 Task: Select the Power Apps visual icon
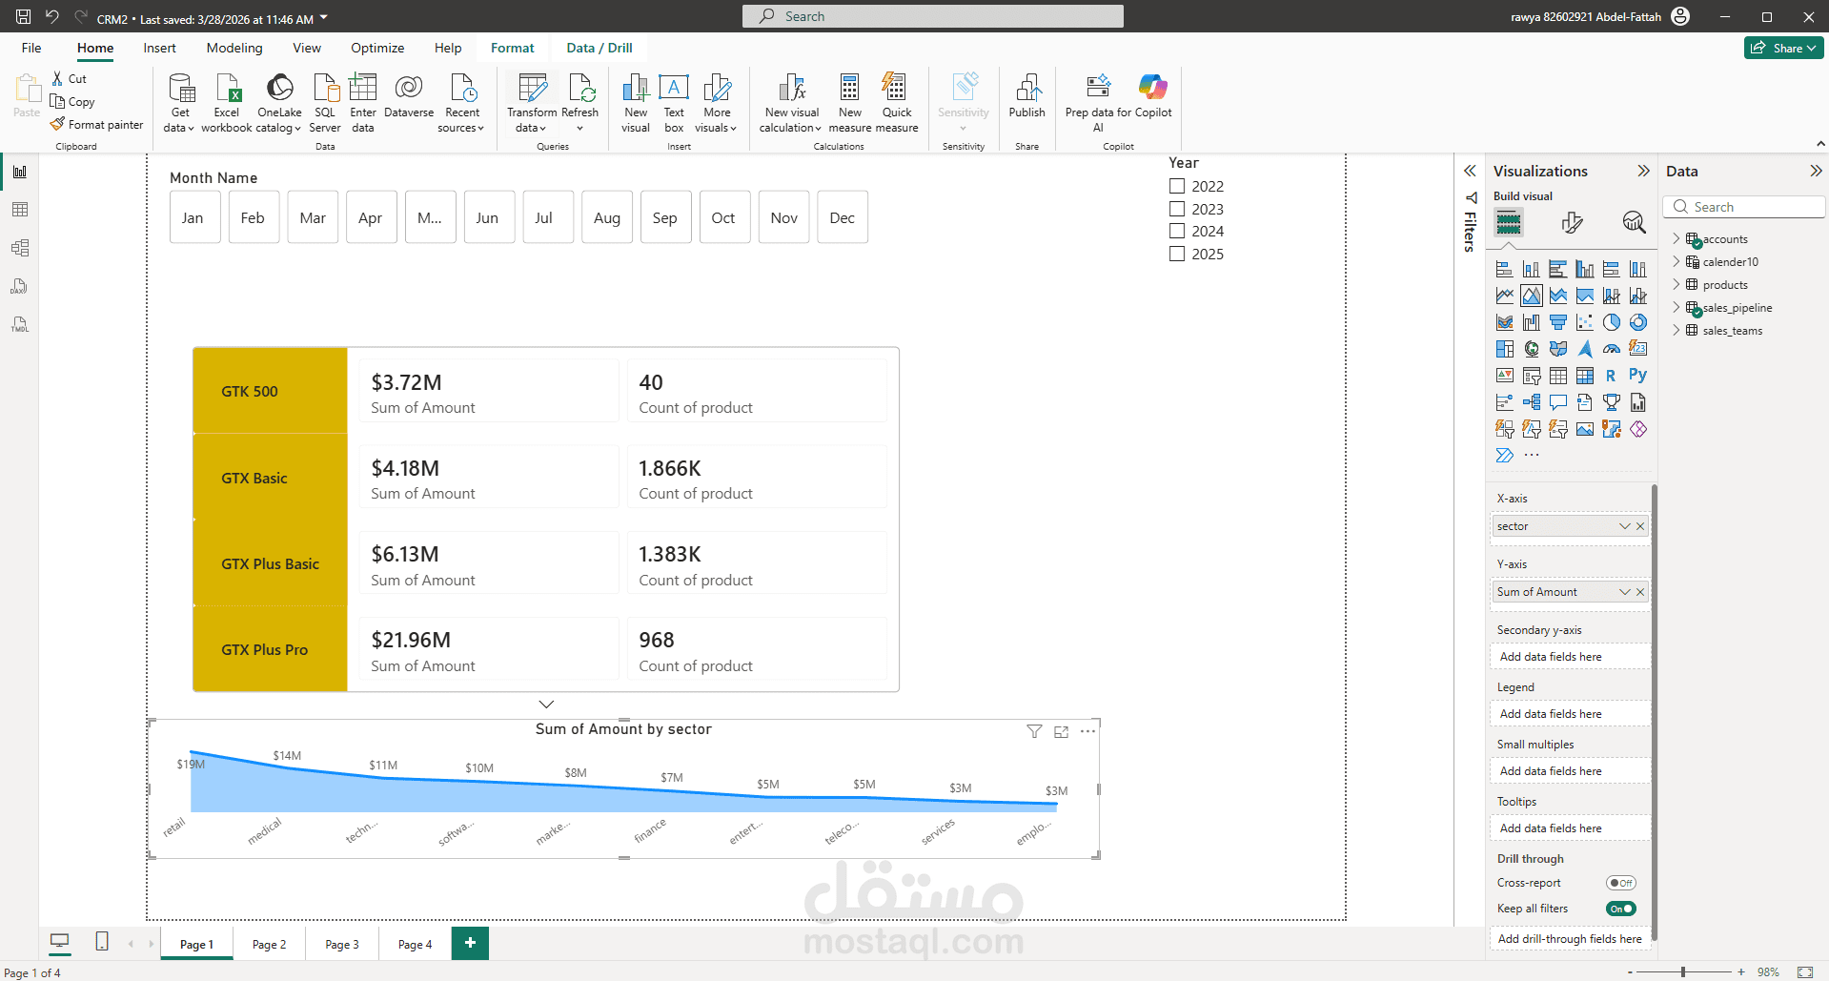pos(1638,429)
